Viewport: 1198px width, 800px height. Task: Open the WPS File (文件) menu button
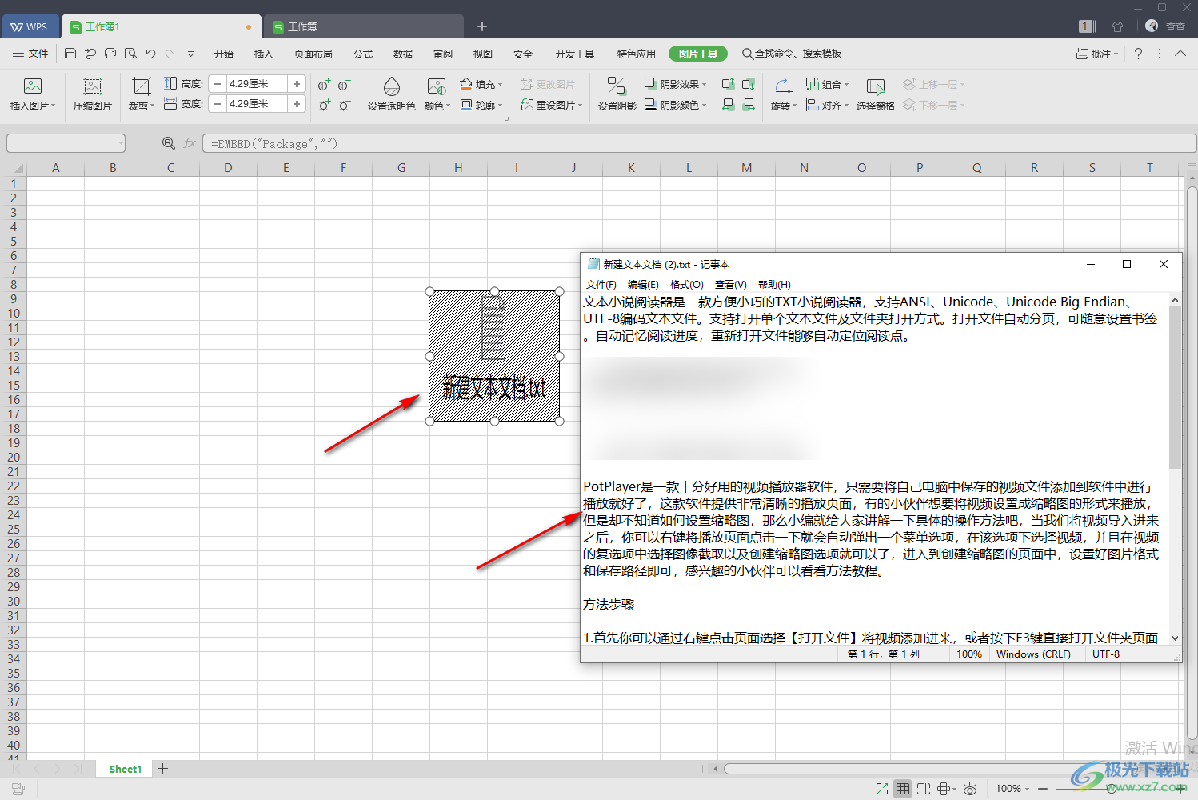coord(30,54)
